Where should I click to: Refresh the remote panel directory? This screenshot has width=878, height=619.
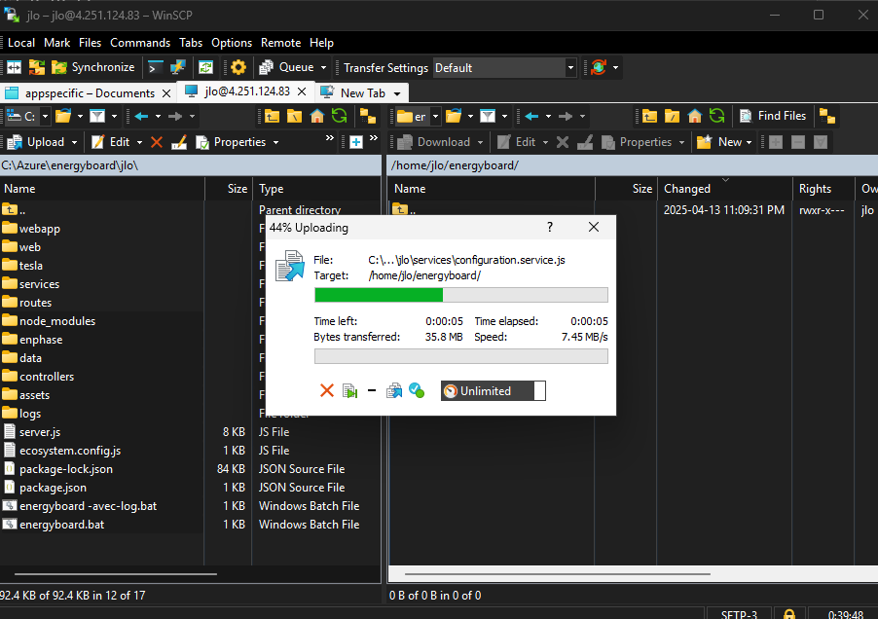coord(716,116)
